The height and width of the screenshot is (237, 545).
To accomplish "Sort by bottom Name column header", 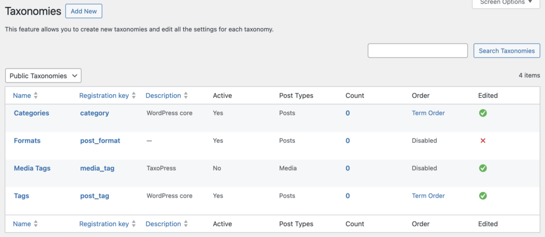I will click(22, 224).
